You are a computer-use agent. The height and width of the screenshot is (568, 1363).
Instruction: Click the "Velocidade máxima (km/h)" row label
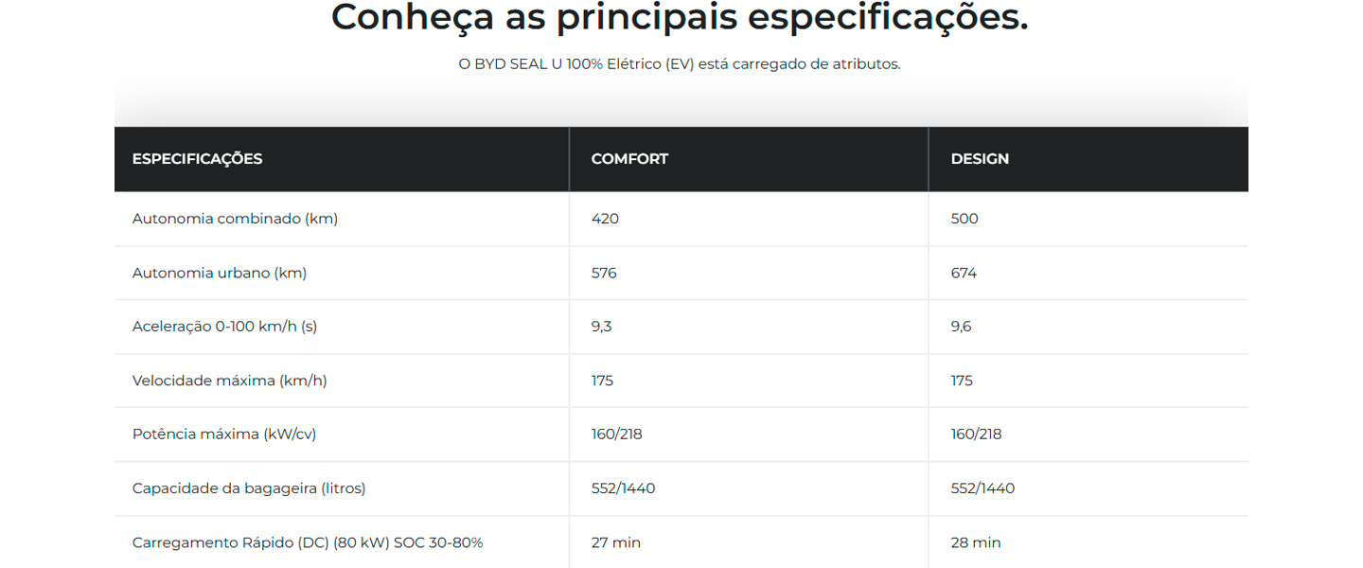[230, 381]
